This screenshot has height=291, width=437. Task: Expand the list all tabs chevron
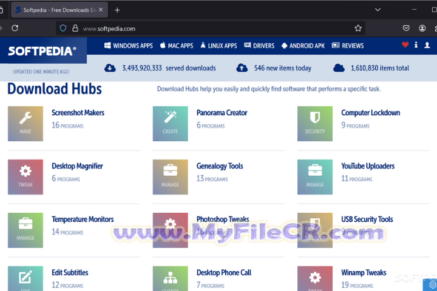(378, 10)
